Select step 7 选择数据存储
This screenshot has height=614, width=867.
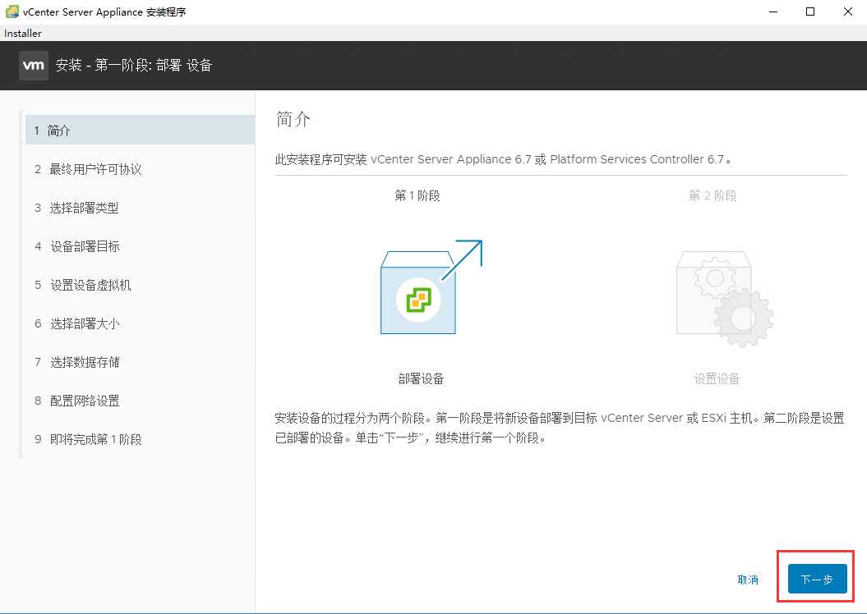pos(85,362)
